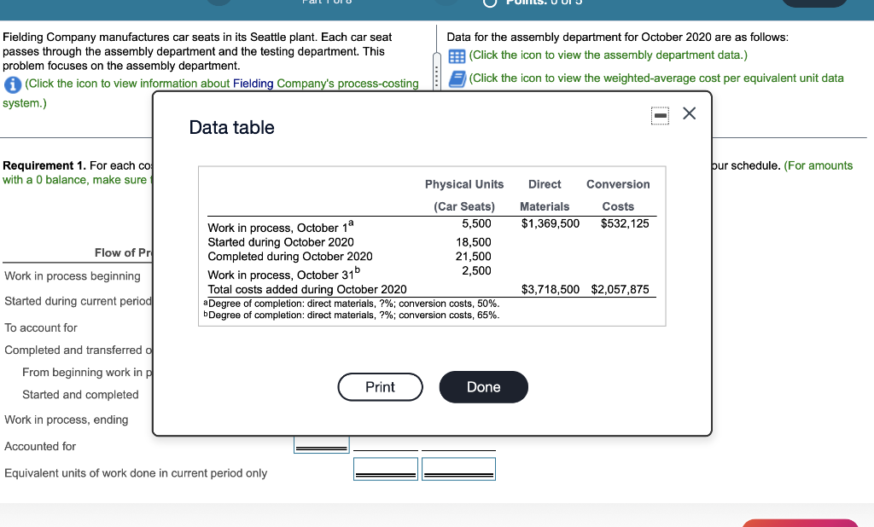Click second equivalent units input box
Image resolution: width=874 pixels, height=527 pixels.
point(458,469)
